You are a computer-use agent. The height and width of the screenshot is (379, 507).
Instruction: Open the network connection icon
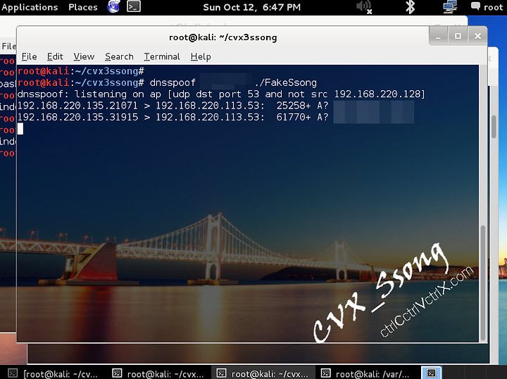[450, 7]
